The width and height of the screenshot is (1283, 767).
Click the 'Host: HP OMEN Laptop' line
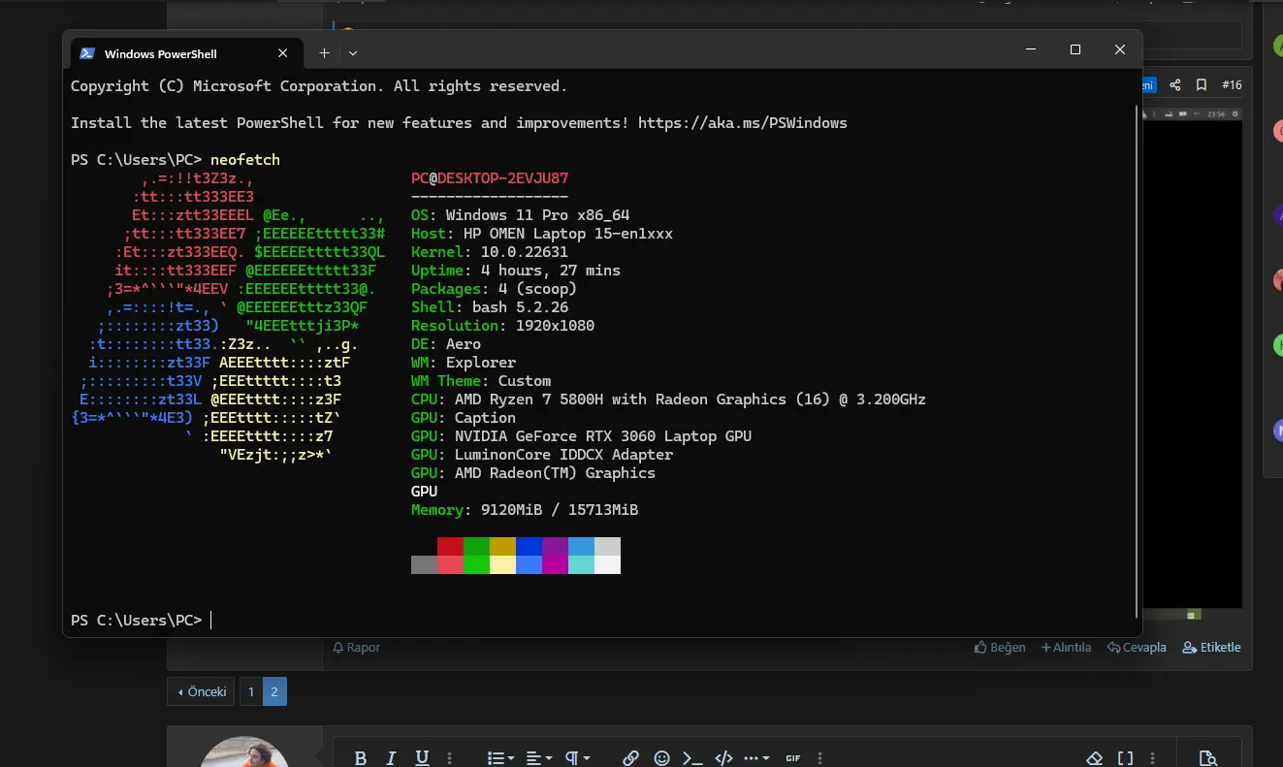point(541,234)
